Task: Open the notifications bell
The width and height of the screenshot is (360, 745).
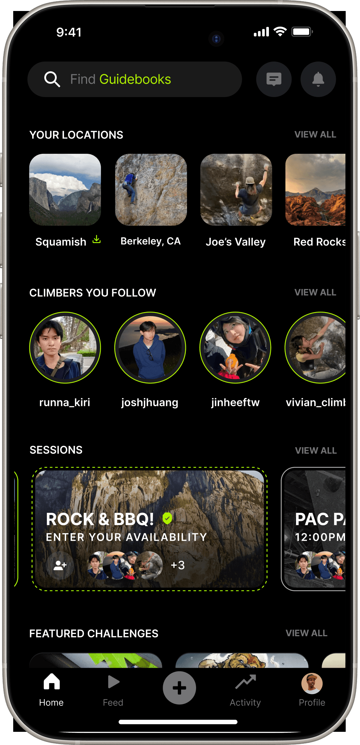Action: tap(318, 79)
